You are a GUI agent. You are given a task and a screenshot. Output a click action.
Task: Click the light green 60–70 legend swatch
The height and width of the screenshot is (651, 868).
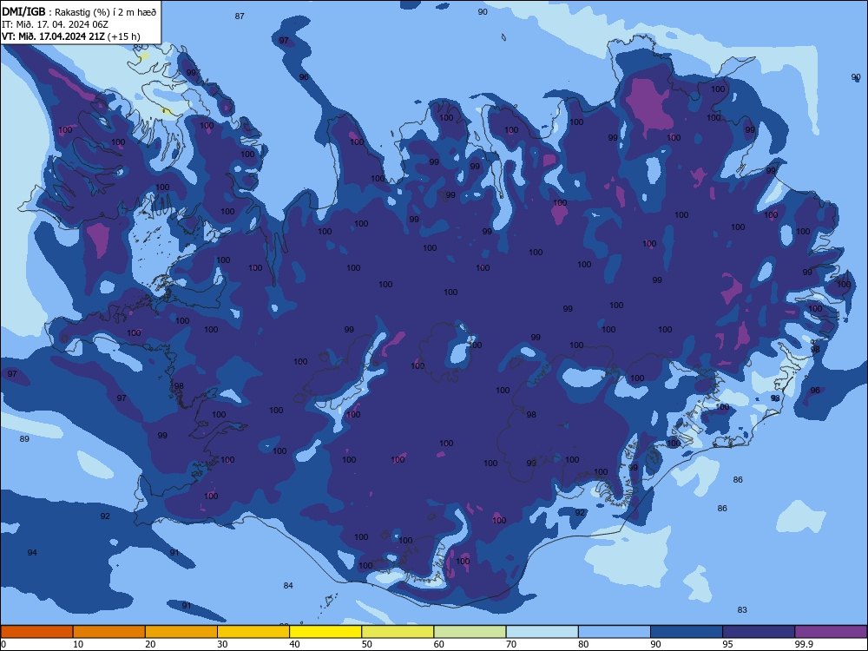click(x=470, y=632)
